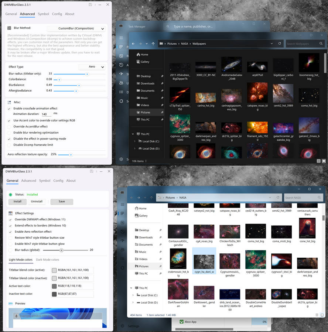Select the Users icon in Task Manager sidebar
This screenshot has width=328, height=332.
tap(122, 82)
